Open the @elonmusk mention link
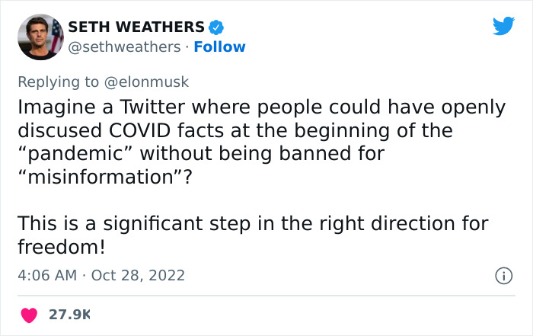 (x=147, y=82)
